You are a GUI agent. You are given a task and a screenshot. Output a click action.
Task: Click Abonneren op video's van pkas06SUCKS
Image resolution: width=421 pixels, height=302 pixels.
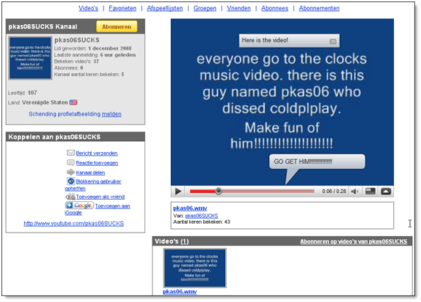[x=354, y=241]
